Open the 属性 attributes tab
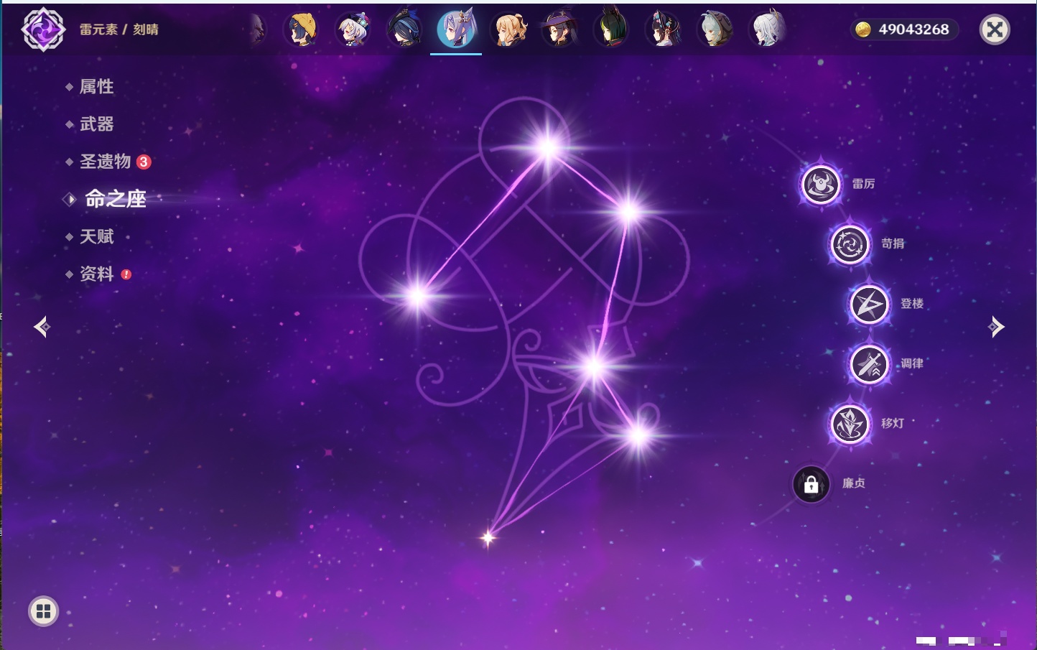Screen dimensions: 1037x650 (x=96, y=87)
